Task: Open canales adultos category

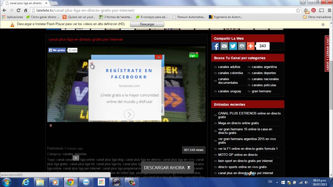Action: [x=229, y=67]
